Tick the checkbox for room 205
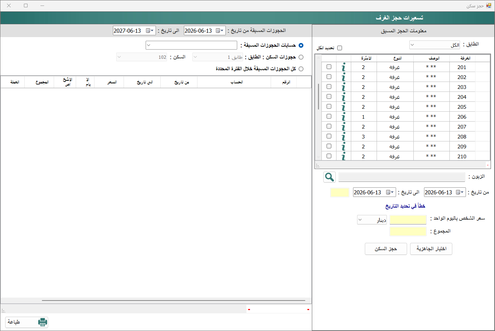This screenshot has height=331, width=495. click(329, 107)
